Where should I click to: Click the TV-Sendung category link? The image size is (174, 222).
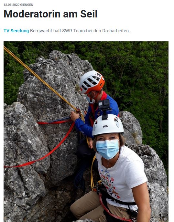click(16, 31)
